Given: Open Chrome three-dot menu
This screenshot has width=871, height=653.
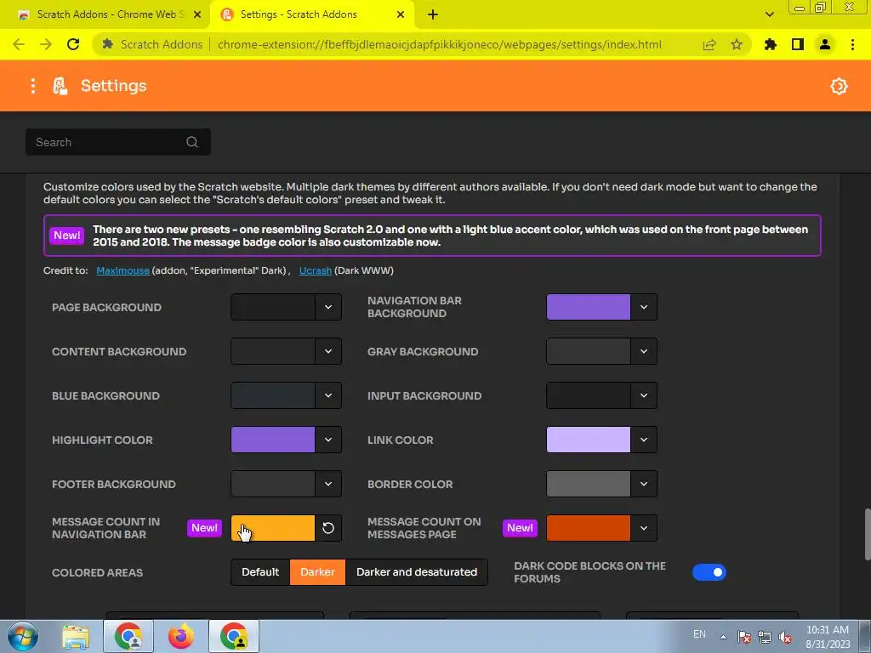Looking at the screenshot, I should pyautogui.click(x=852, y=44).
